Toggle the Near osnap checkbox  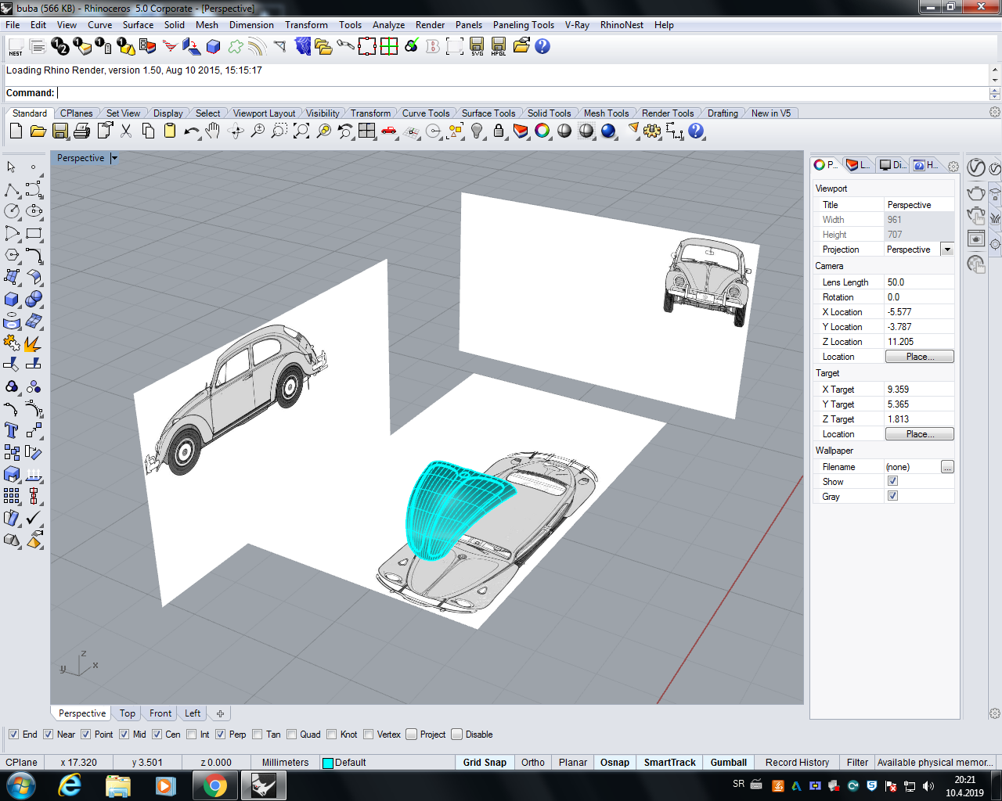(49, 735)
